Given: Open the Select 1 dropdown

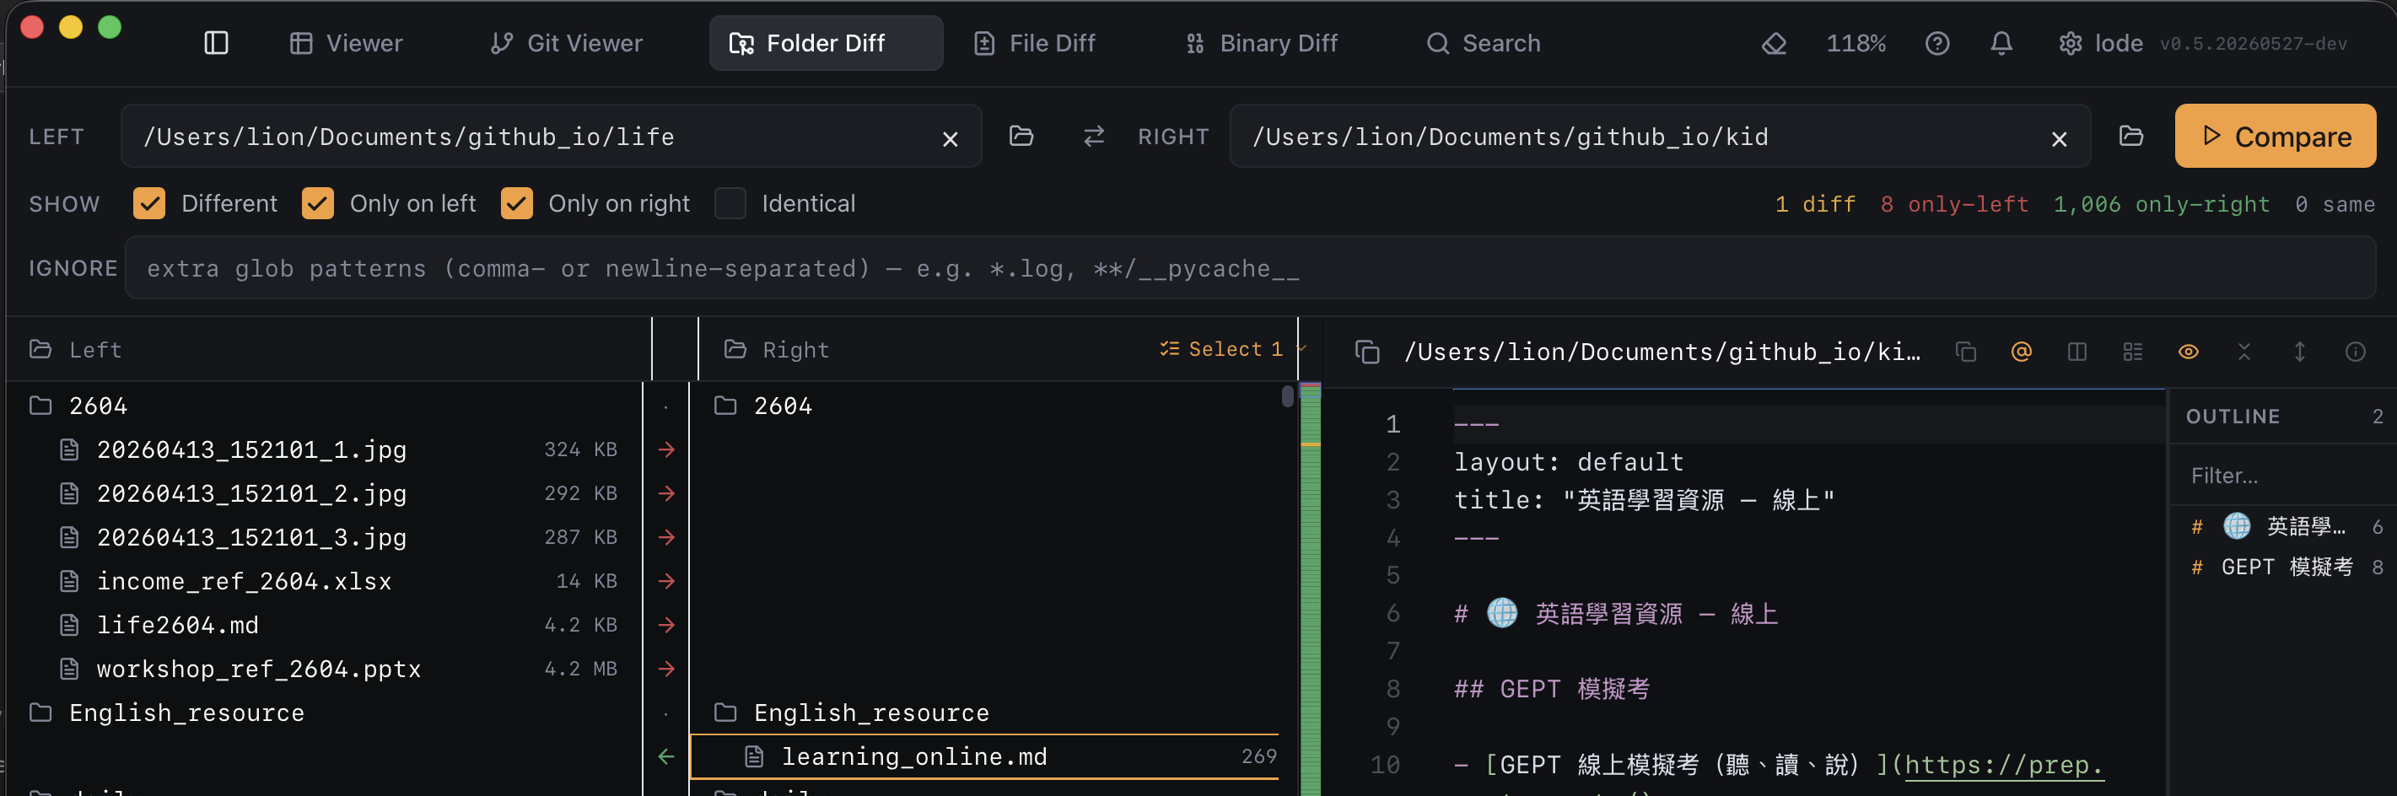Looking at the screenshot, I should click(1232, 349).
